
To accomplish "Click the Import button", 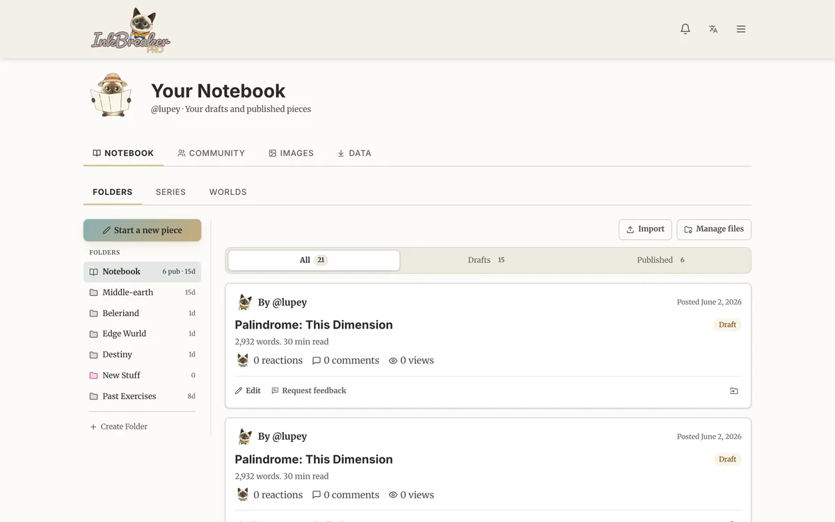I will pyautogui.click(x=645, y=230).
